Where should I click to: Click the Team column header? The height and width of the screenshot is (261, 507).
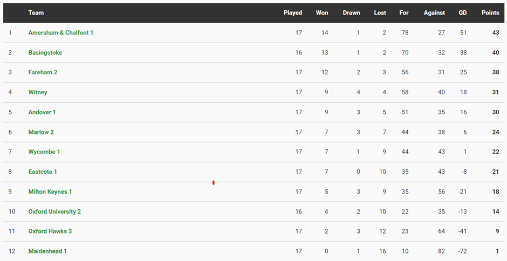[36, 13]
